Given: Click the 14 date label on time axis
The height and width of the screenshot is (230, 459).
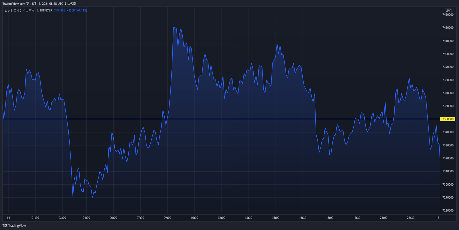Looking at the screenshot, I should tap(8, 218).
